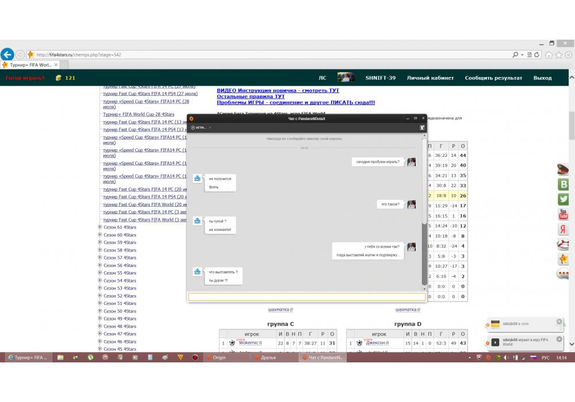Screen dimensions: 575x402
Task: Click the soccer ball icon beside Wokernic
Action: coord(232,343)
